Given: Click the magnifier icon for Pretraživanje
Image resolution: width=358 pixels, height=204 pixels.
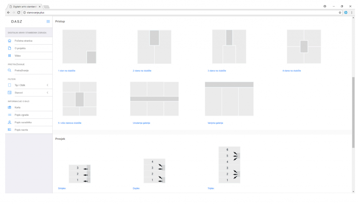Looking at the screenshot, I should click(x=9, y=71).
